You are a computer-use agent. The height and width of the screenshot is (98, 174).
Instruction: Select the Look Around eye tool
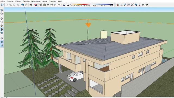143,5
